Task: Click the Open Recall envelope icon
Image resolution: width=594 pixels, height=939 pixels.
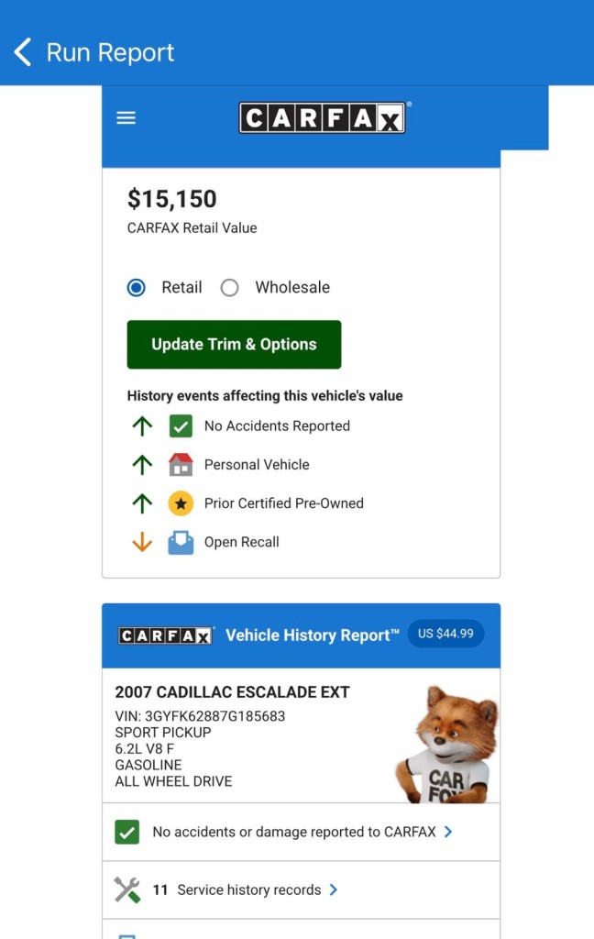Action: point(181,543)
